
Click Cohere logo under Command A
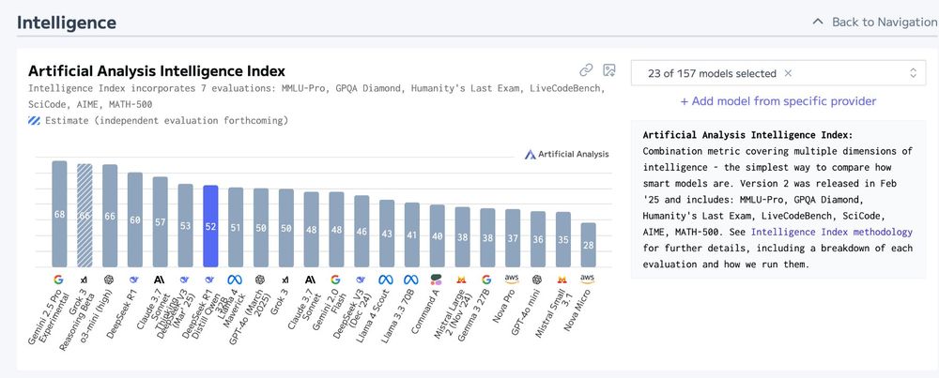point(436,280)
